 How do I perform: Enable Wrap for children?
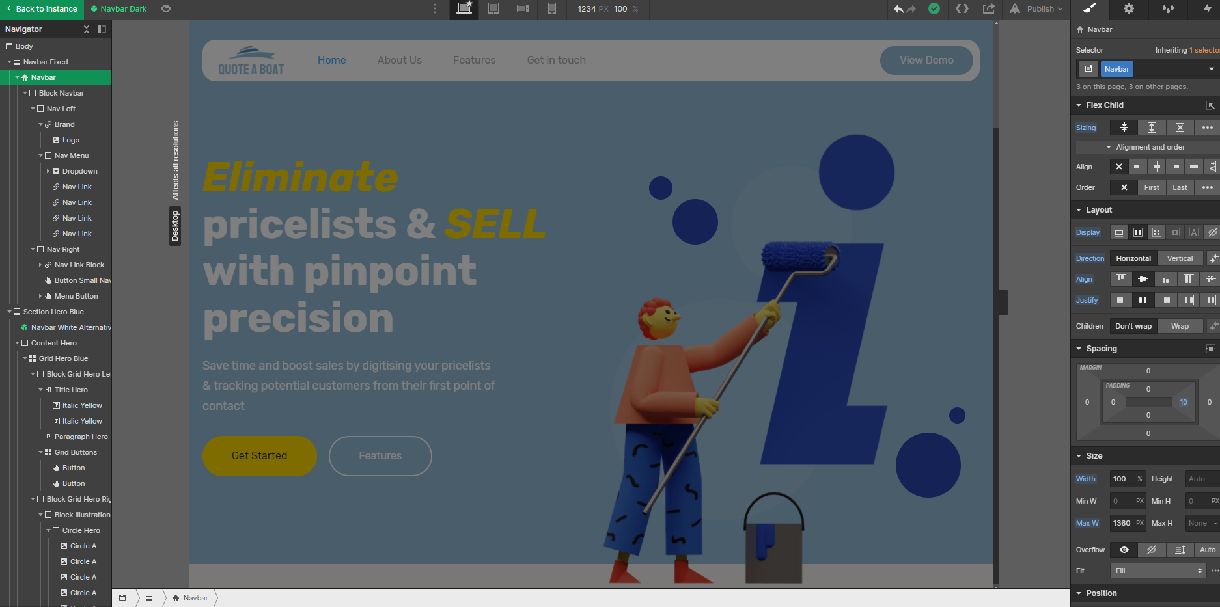[1180, 326]
